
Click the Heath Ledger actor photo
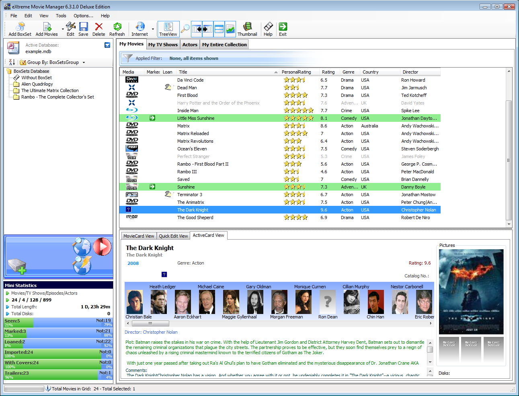pos(159,302)
